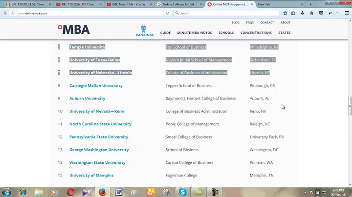Viewport: 352px width, 197px height.
Task: Open Visual Studio from taskbar
Action: coord(87,192)
